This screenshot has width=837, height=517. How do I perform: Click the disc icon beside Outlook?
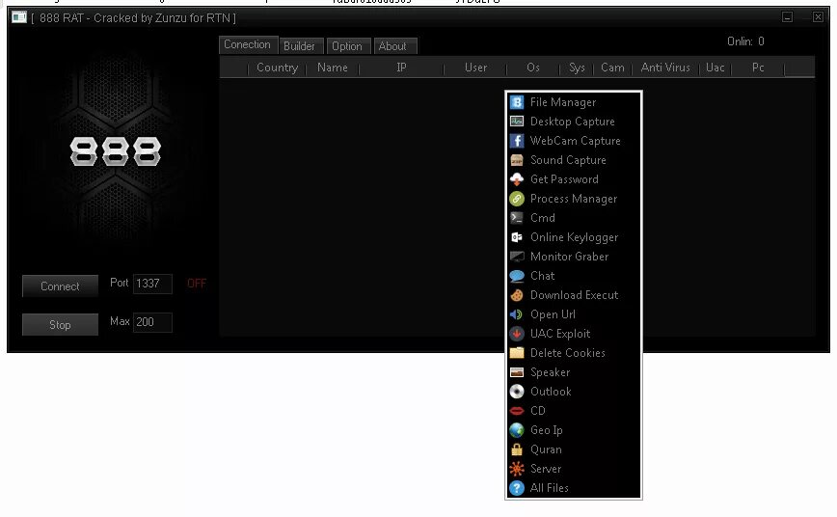point(517,392)
